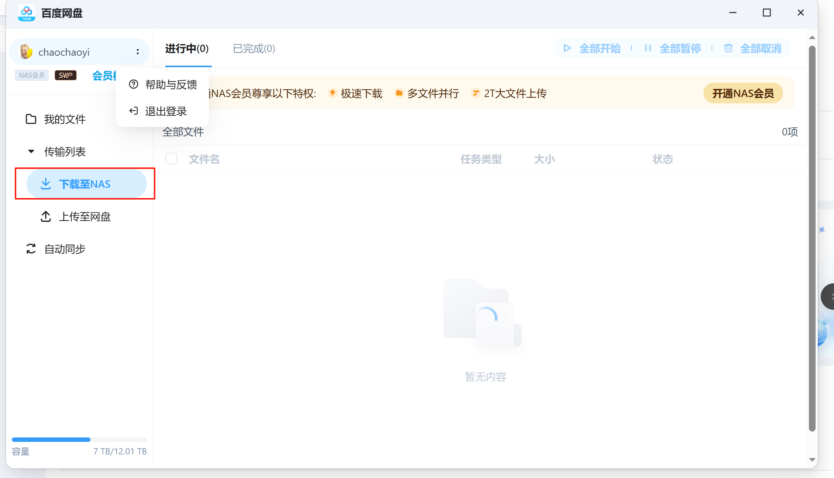Image resolution: width=834 pixels, height=478 pixels.
Task: Close the 百度网盘 window
Action: point(801,13)
